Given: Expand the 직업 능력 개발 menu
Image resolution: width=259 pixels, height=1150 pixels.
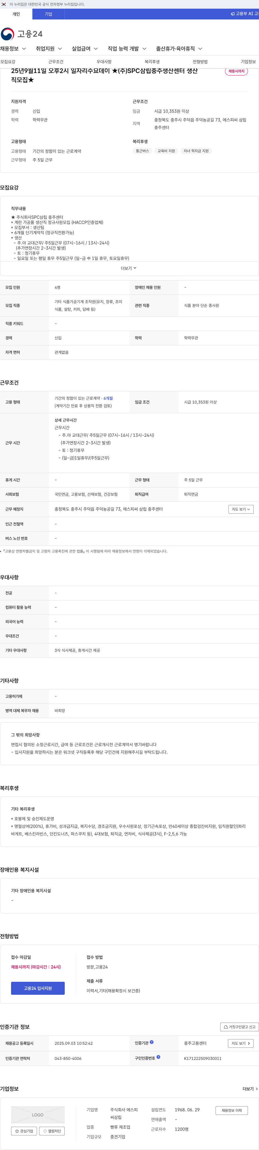Looking at the screenshot, I should [x=127, y=49].
